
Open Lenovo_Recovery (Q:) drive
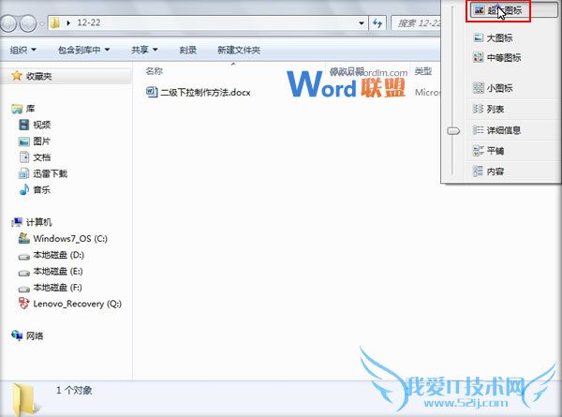[78, 304]
